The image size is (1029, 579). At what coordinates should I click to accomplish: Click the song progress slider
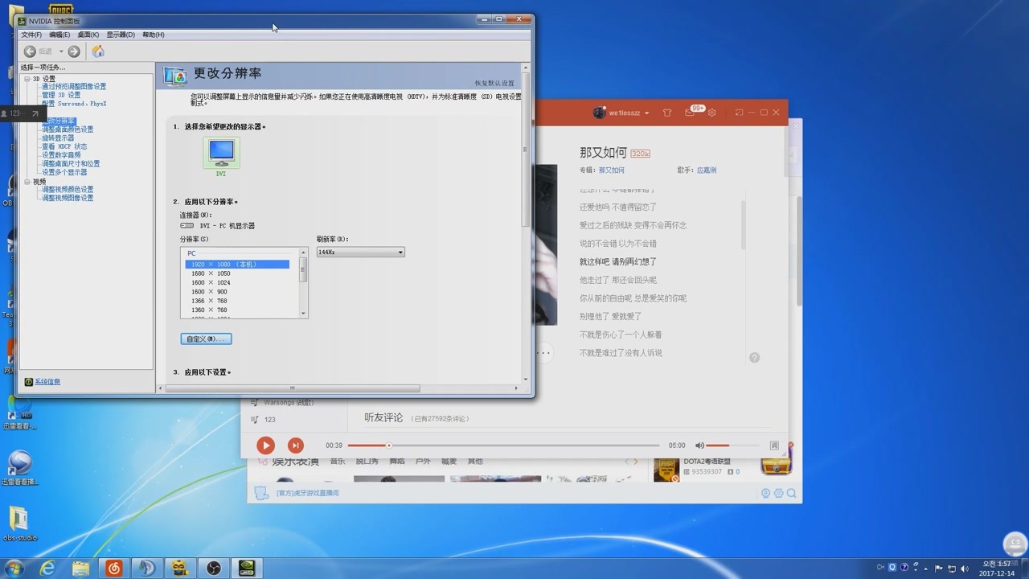pos(503,446)
